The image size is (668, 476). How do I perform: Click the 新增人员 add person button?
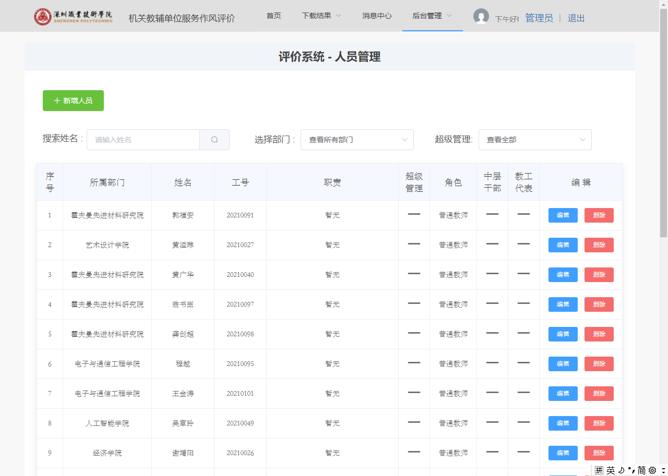coord(73,101)
